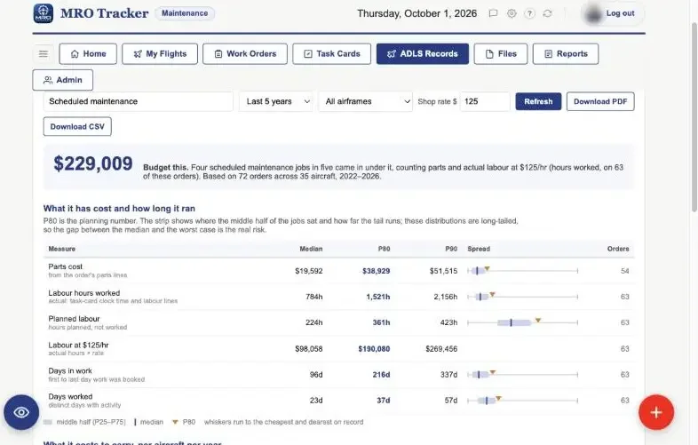Expand the Last 5 years dropdown

point(276,101)
